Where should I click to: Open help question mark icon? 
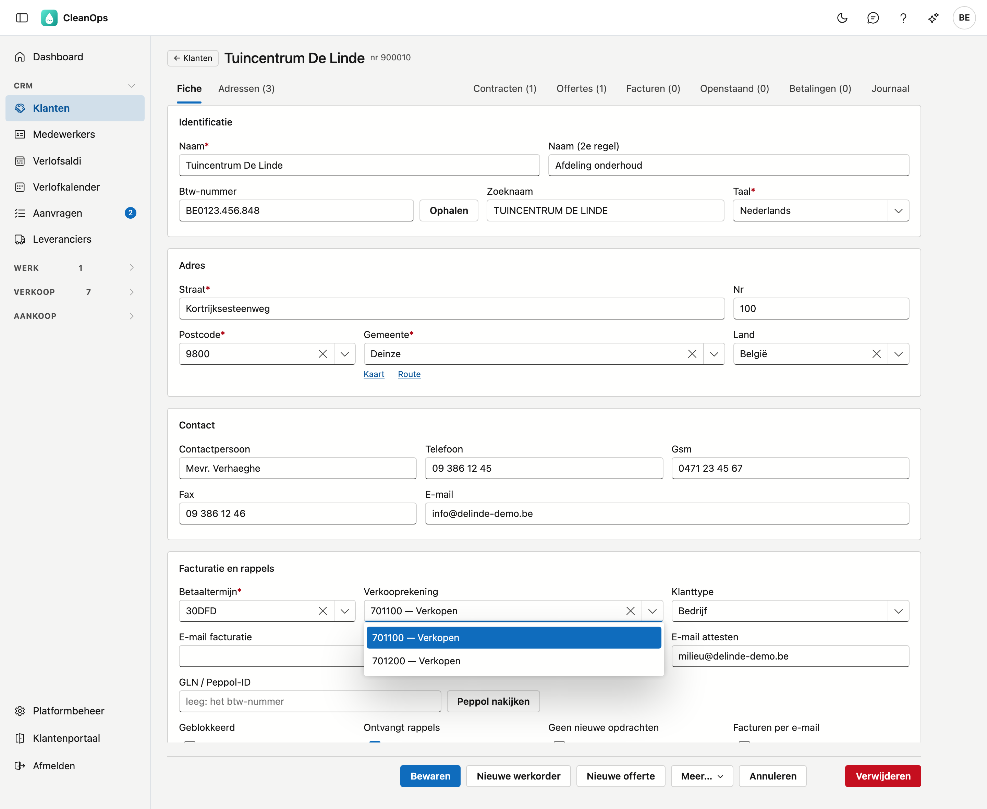(x=903, y=18)
